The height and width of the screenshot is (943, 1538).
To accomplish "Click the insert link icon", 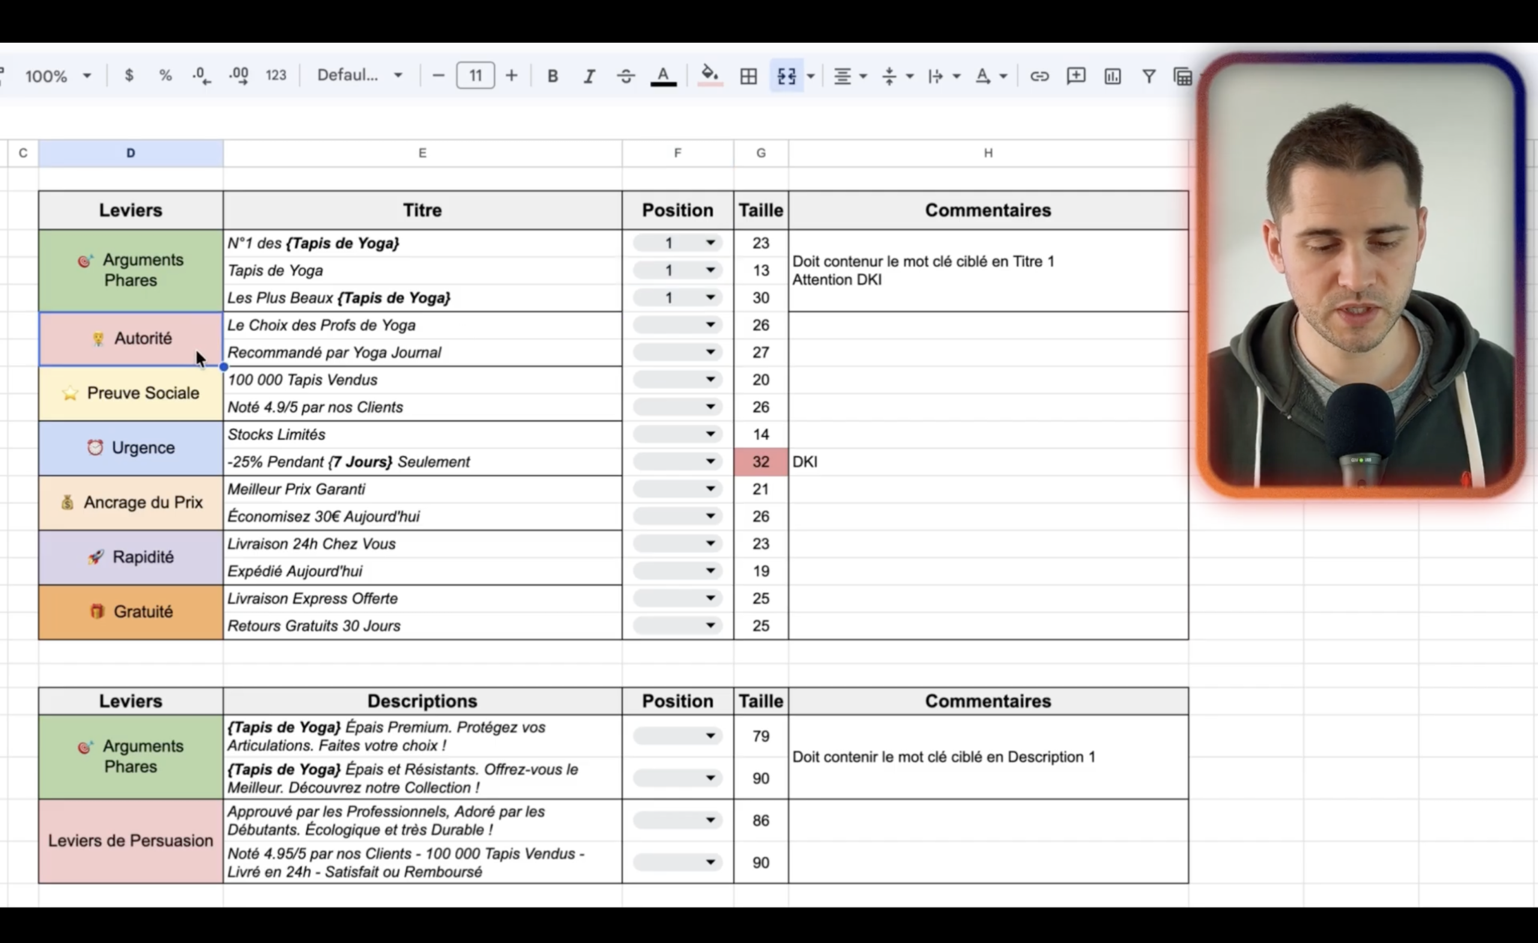I will pyautogui.click(x=1039, y=76).
